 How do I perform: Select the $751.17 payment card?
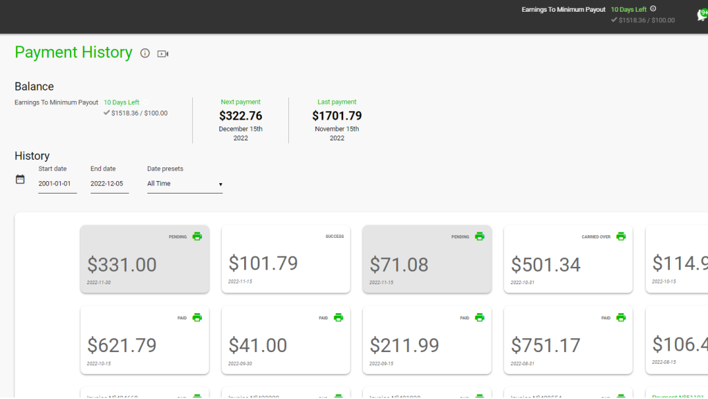pos(568,340)
